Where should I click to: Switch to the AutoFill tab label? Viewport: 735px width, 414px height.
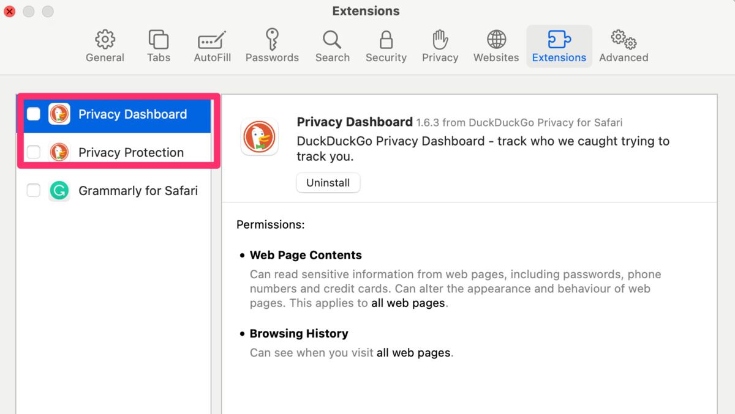212,57
